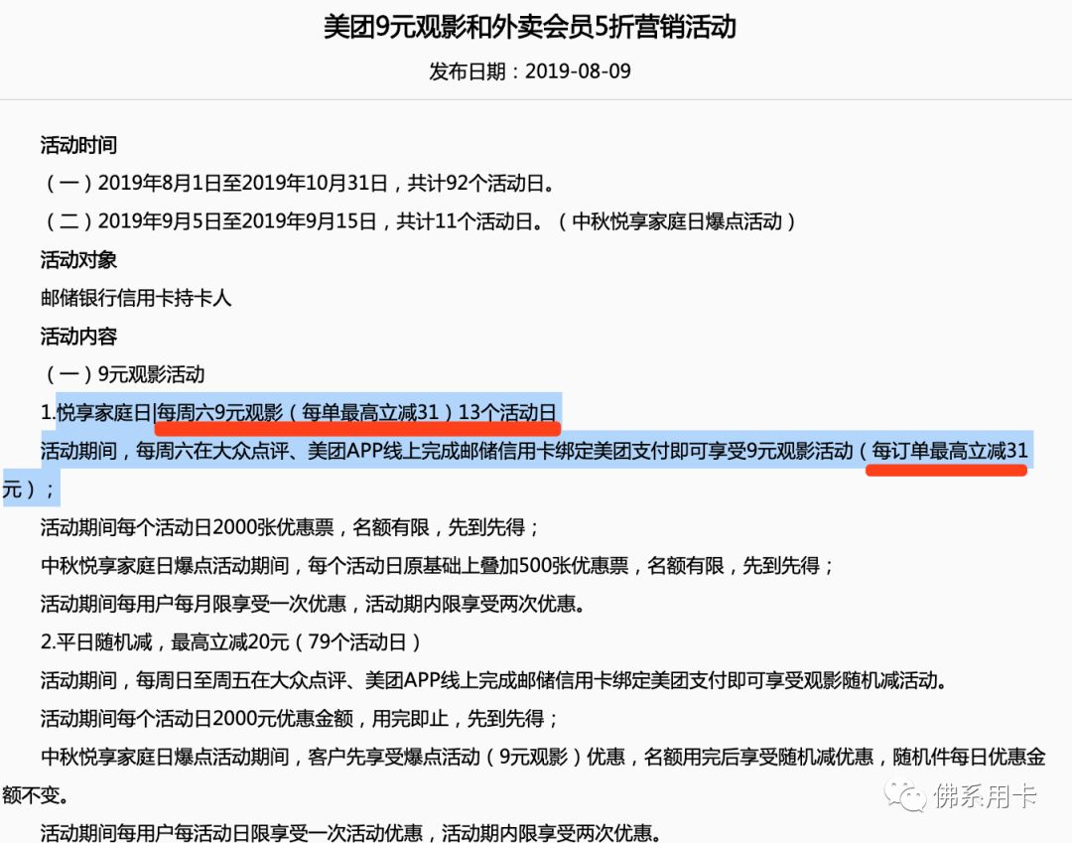1072x843 pixels.
Task: Click the line about 叠加500张优惠票
Action: coord(438,565)
